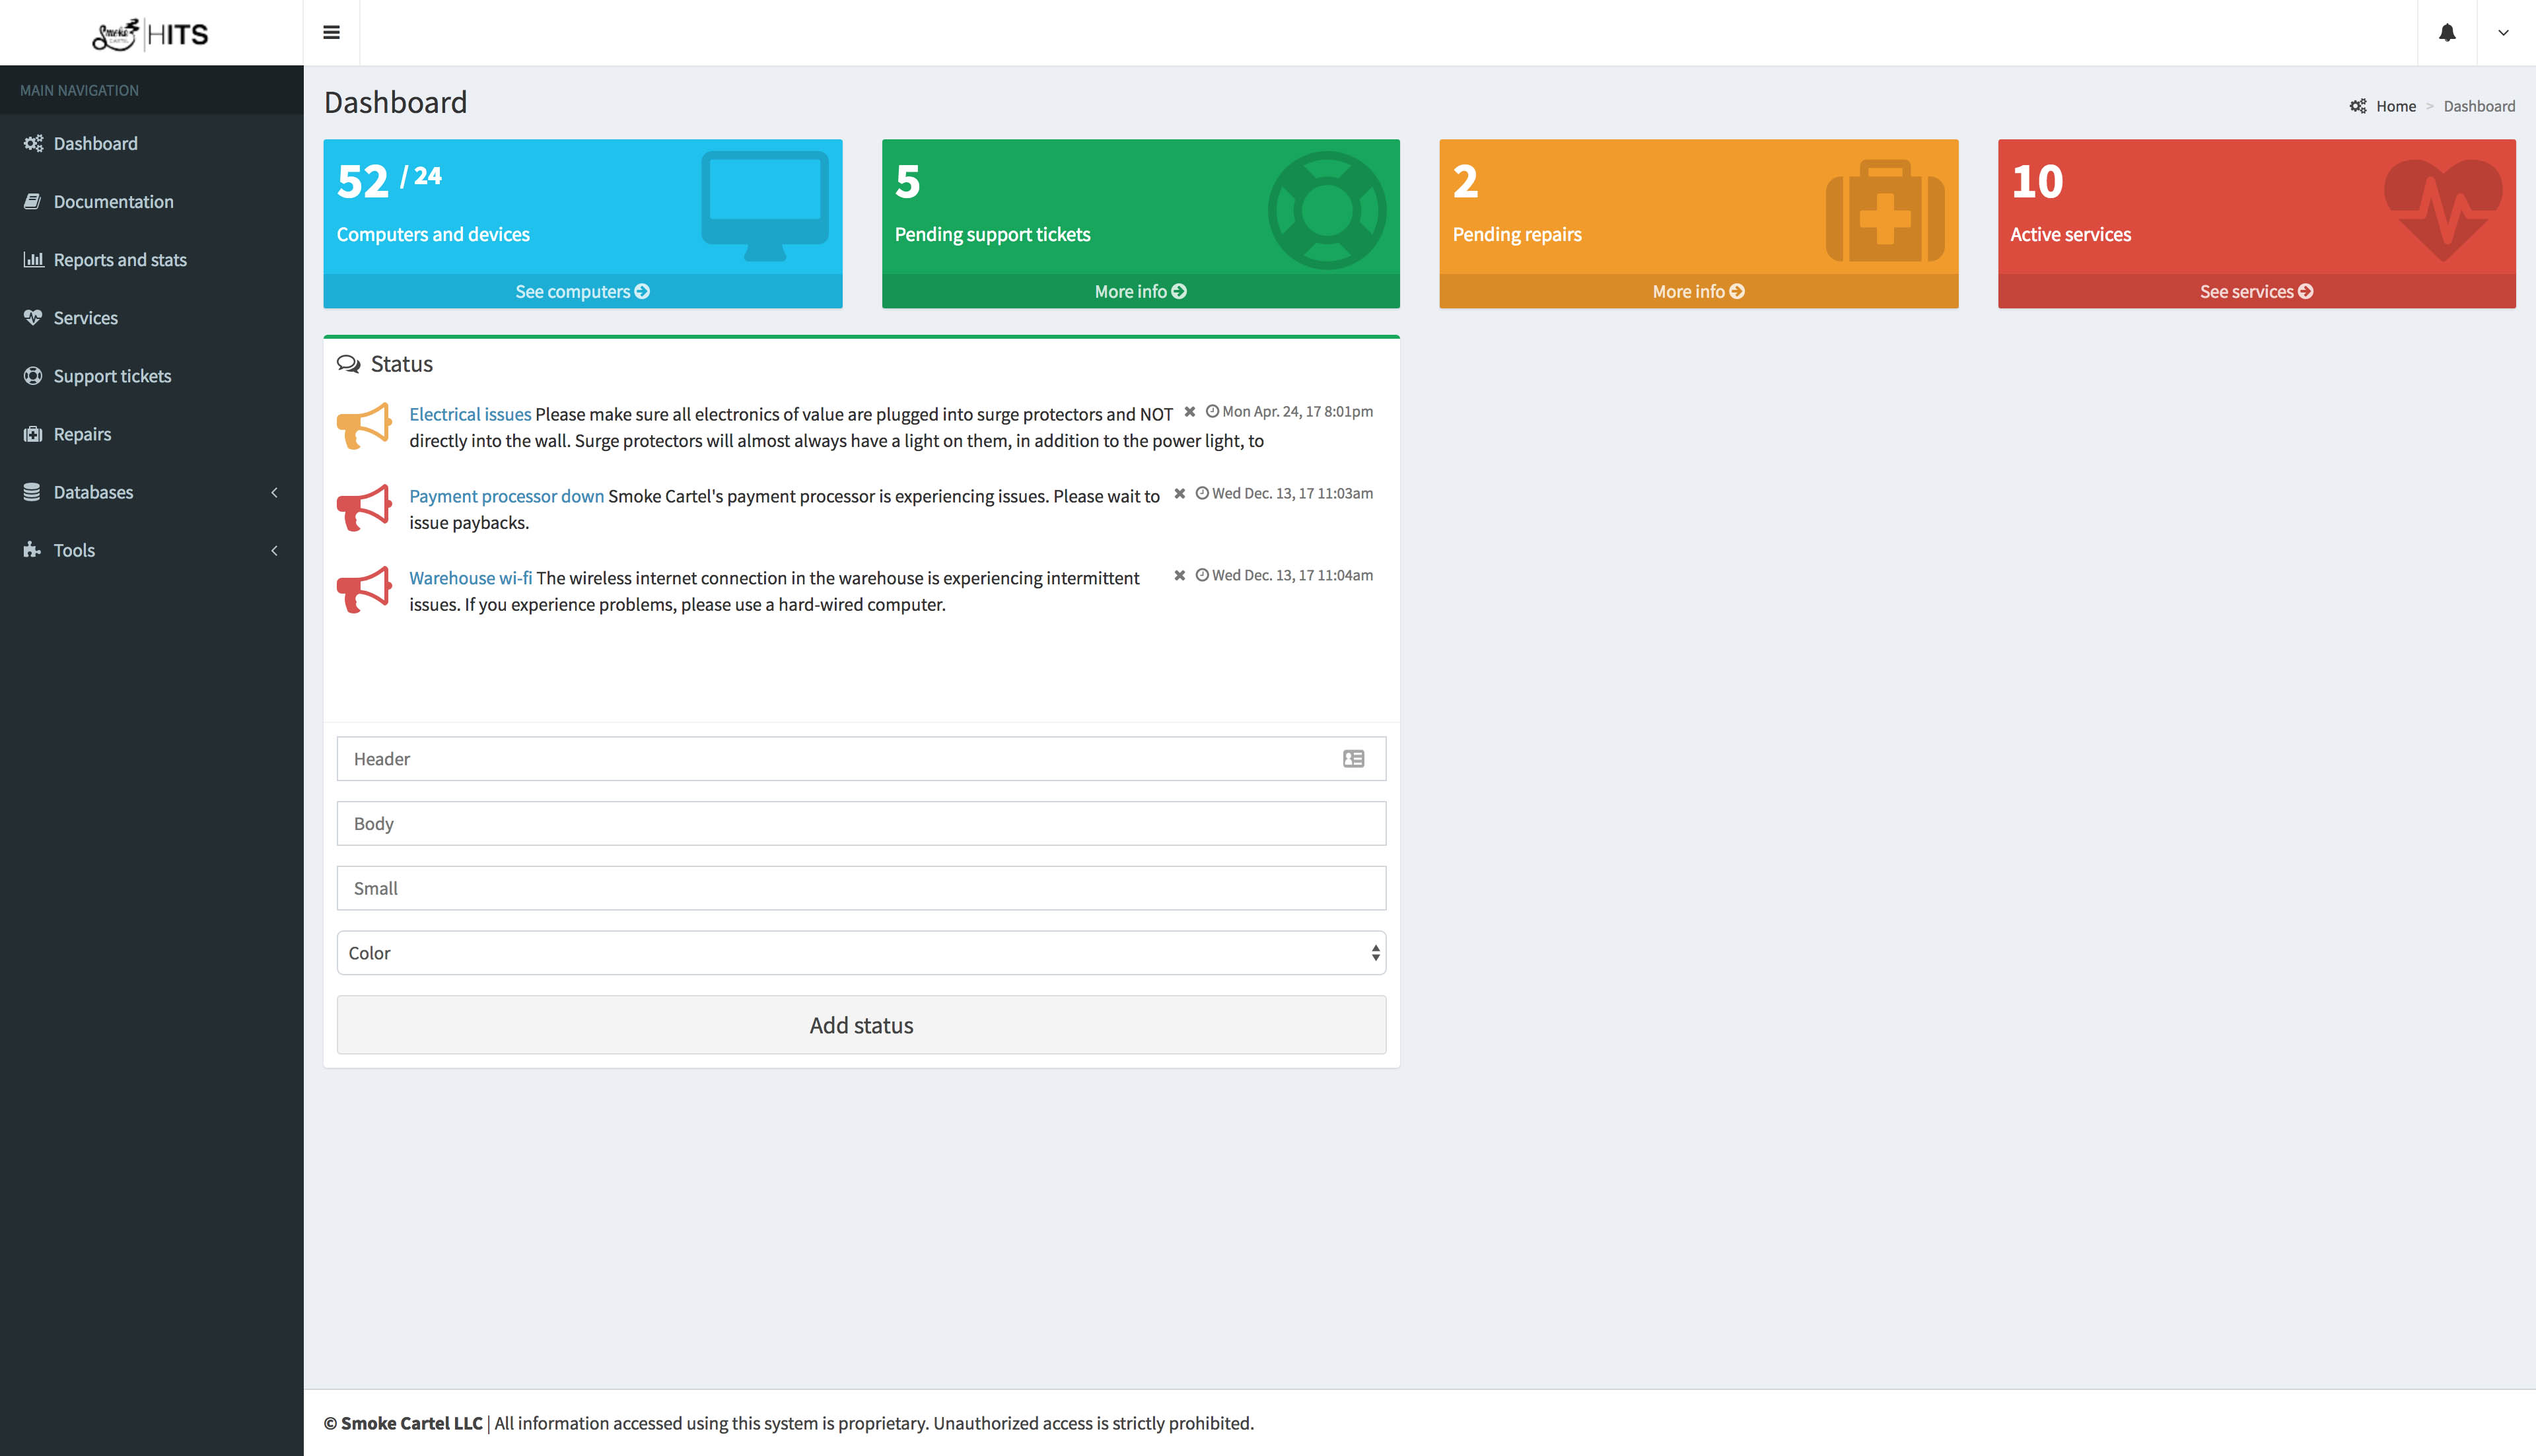This screenshot has height=1456, width=2536.
Task: Click the hamburger sidebar toggle icon
Action: pos(331,33)
